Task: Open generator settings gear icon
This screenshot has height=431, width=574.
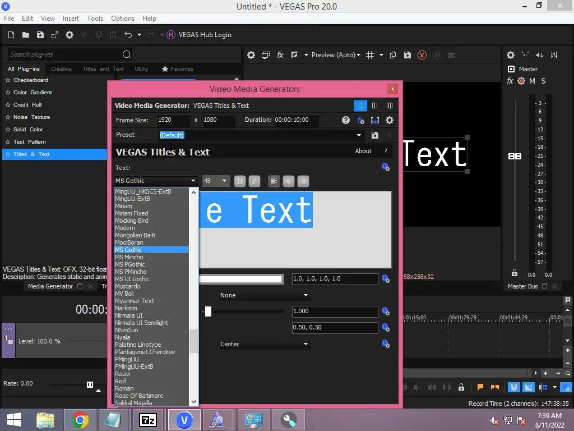Action: (390, 120)
